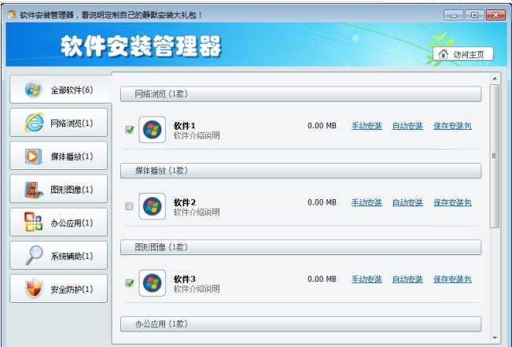Click the 0.00 MB size of 软件2
Screen dimensions: 512x347
point(322,202)
